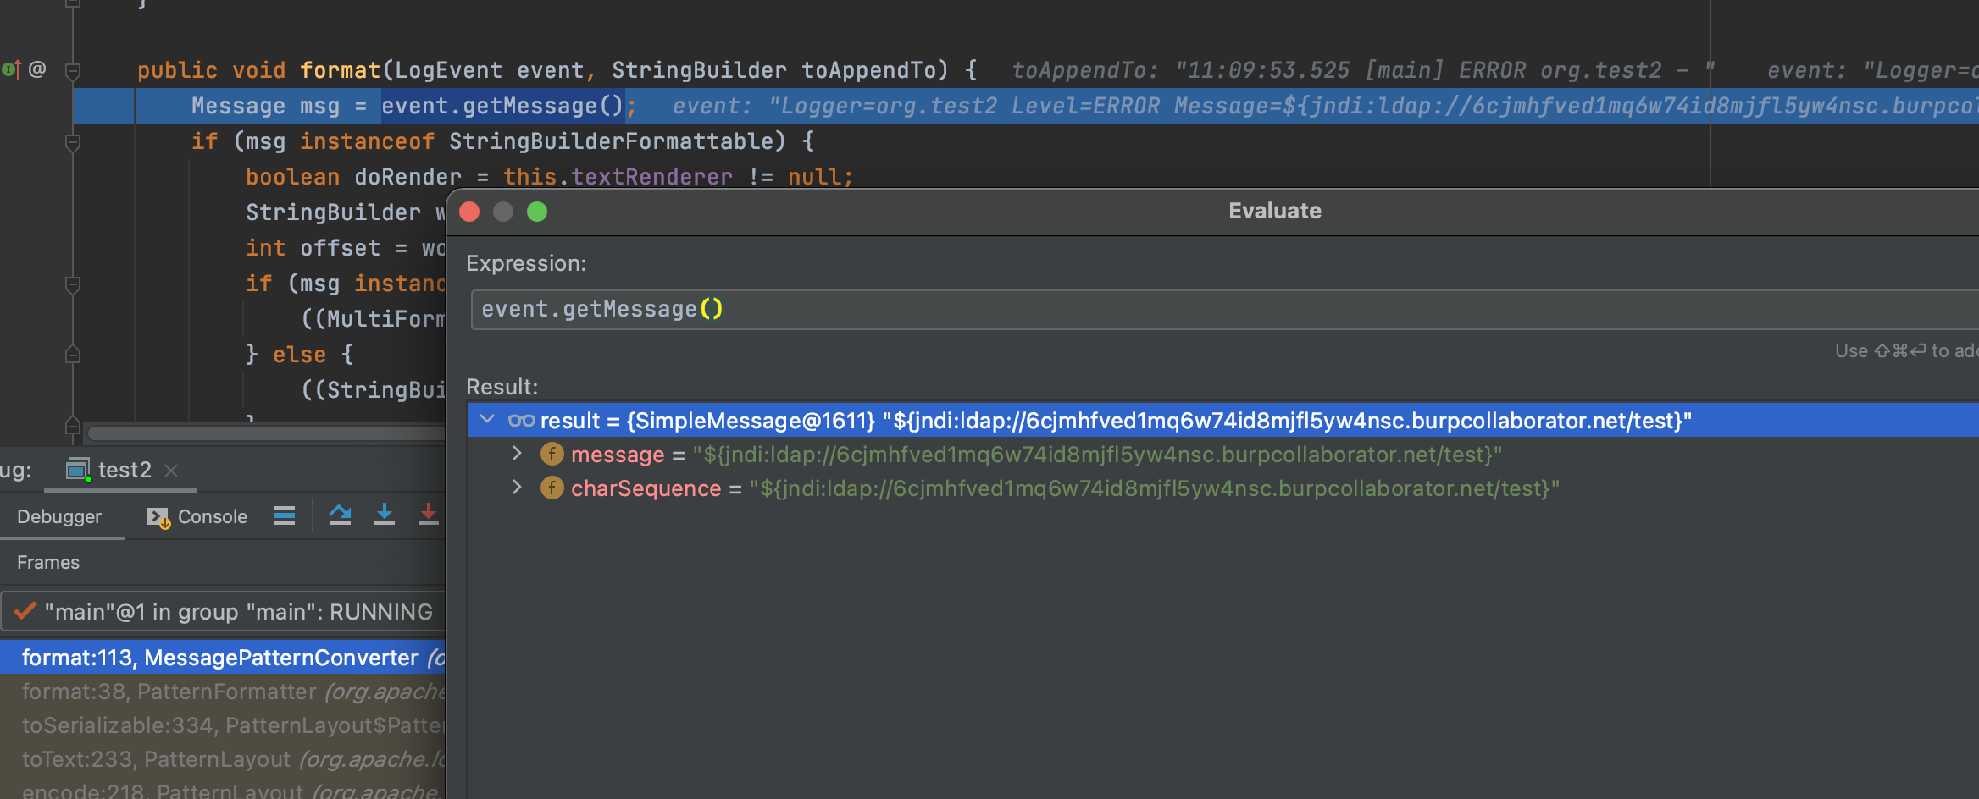
Task: Click the message string value in results
Action: pos(1097,455)
